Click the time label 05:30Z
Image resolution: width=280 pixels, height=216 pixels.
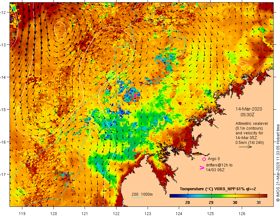(247, 115)
